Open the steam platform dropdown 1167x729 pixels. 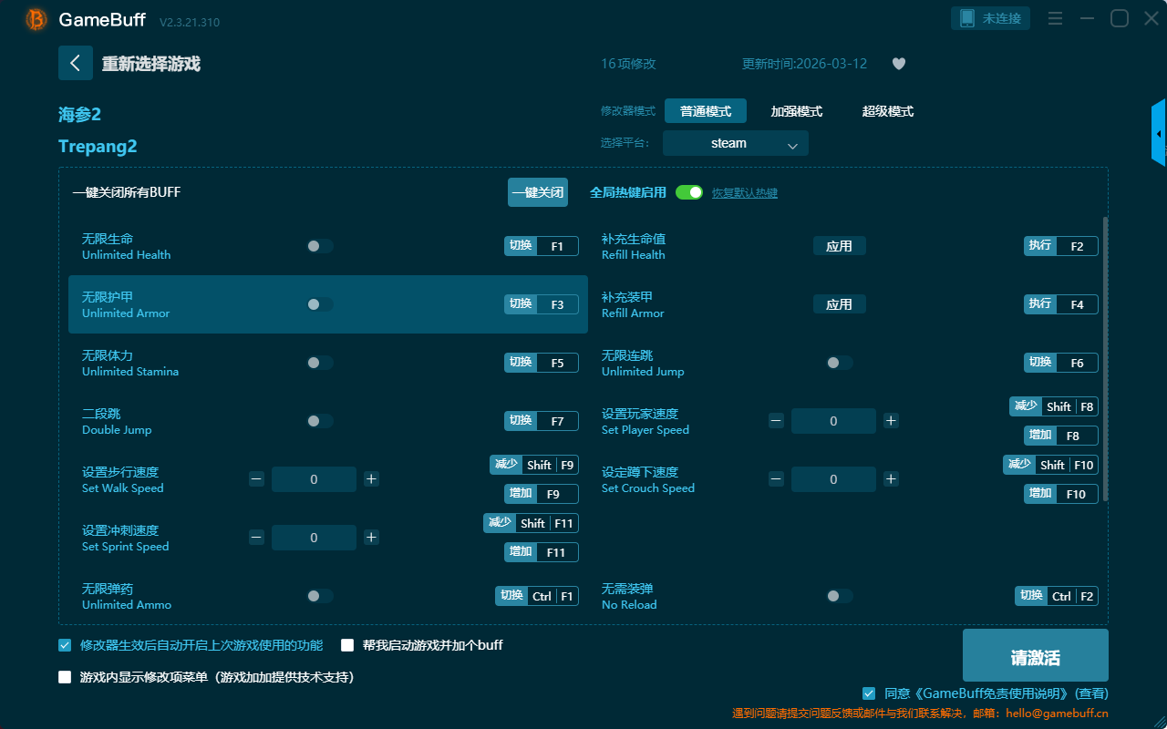(x=735, y=143)
